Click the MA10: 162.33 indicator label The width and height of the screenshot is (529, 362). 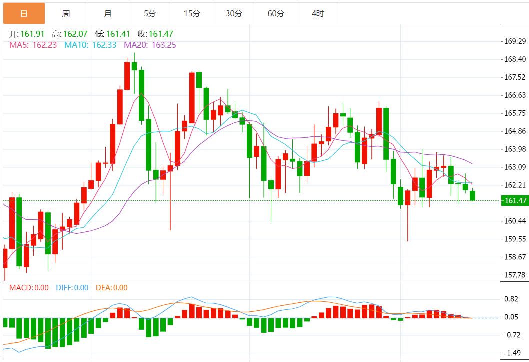[x=90, y=45]
